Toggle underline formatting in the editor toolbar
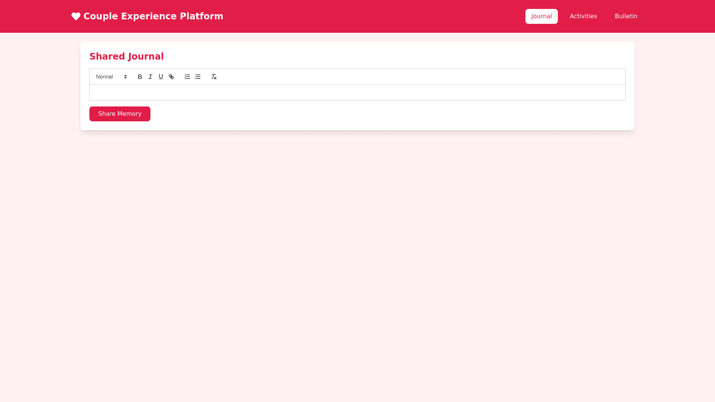Viewport: 715px width, 402px height. [161, 77]
